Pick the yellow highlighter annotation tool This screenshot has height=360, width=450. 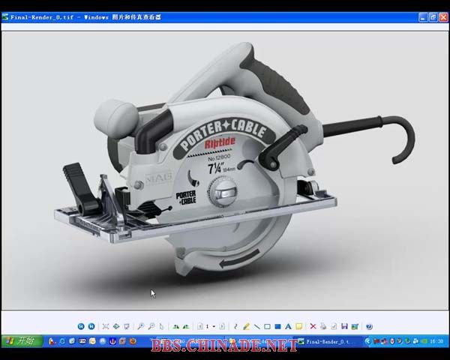coord(246,326)
